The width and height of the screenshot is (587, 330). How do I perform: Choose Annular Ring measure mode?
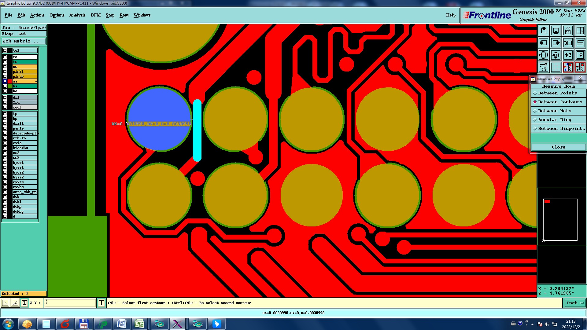pyautogui.click(x=554, y=120)
